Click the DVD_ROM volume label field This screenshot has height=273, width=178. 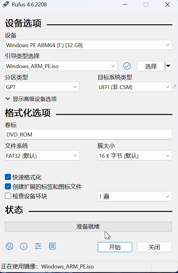[x=88, y=134]
